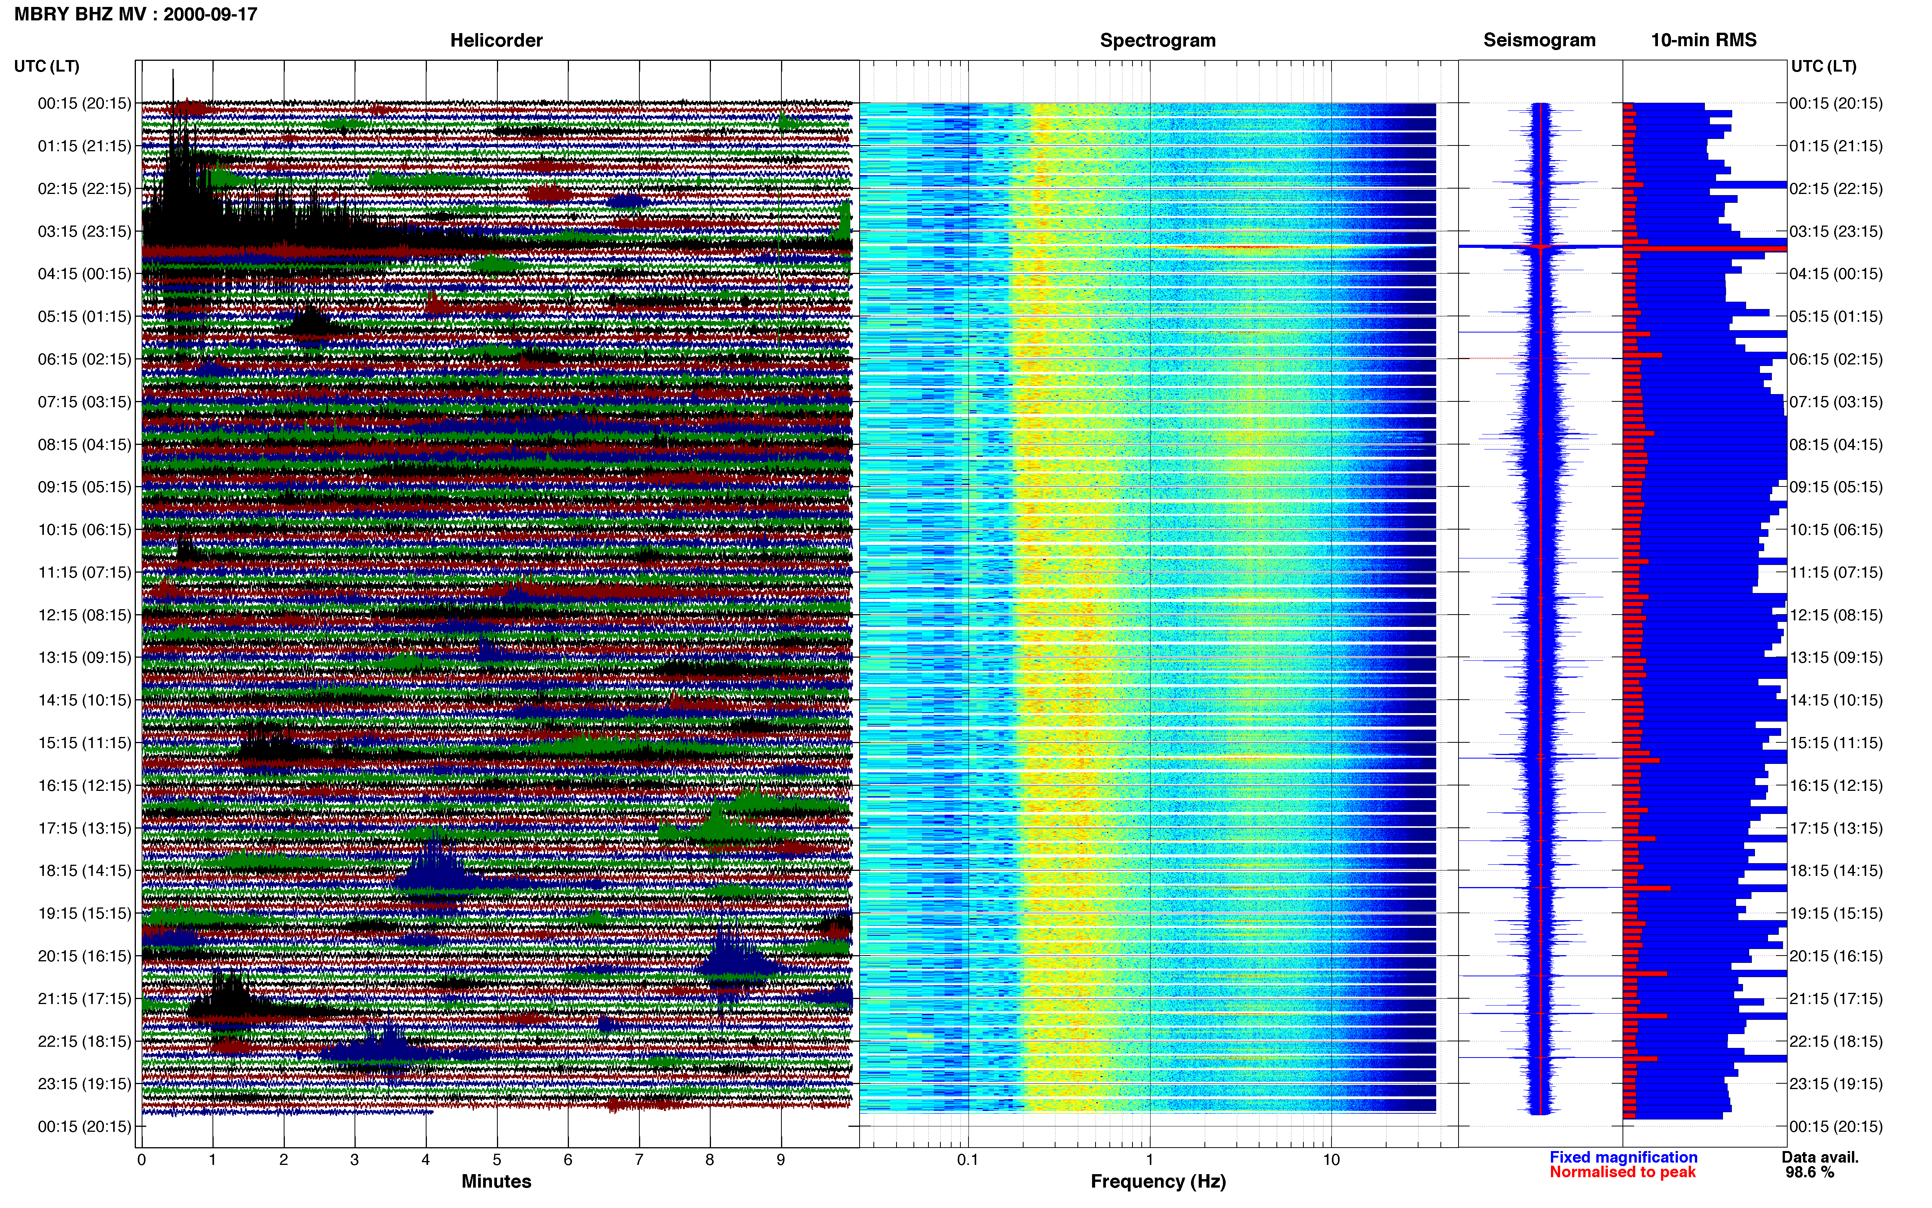Click right time label '21:15 (17:15)'

(1836, 998)
